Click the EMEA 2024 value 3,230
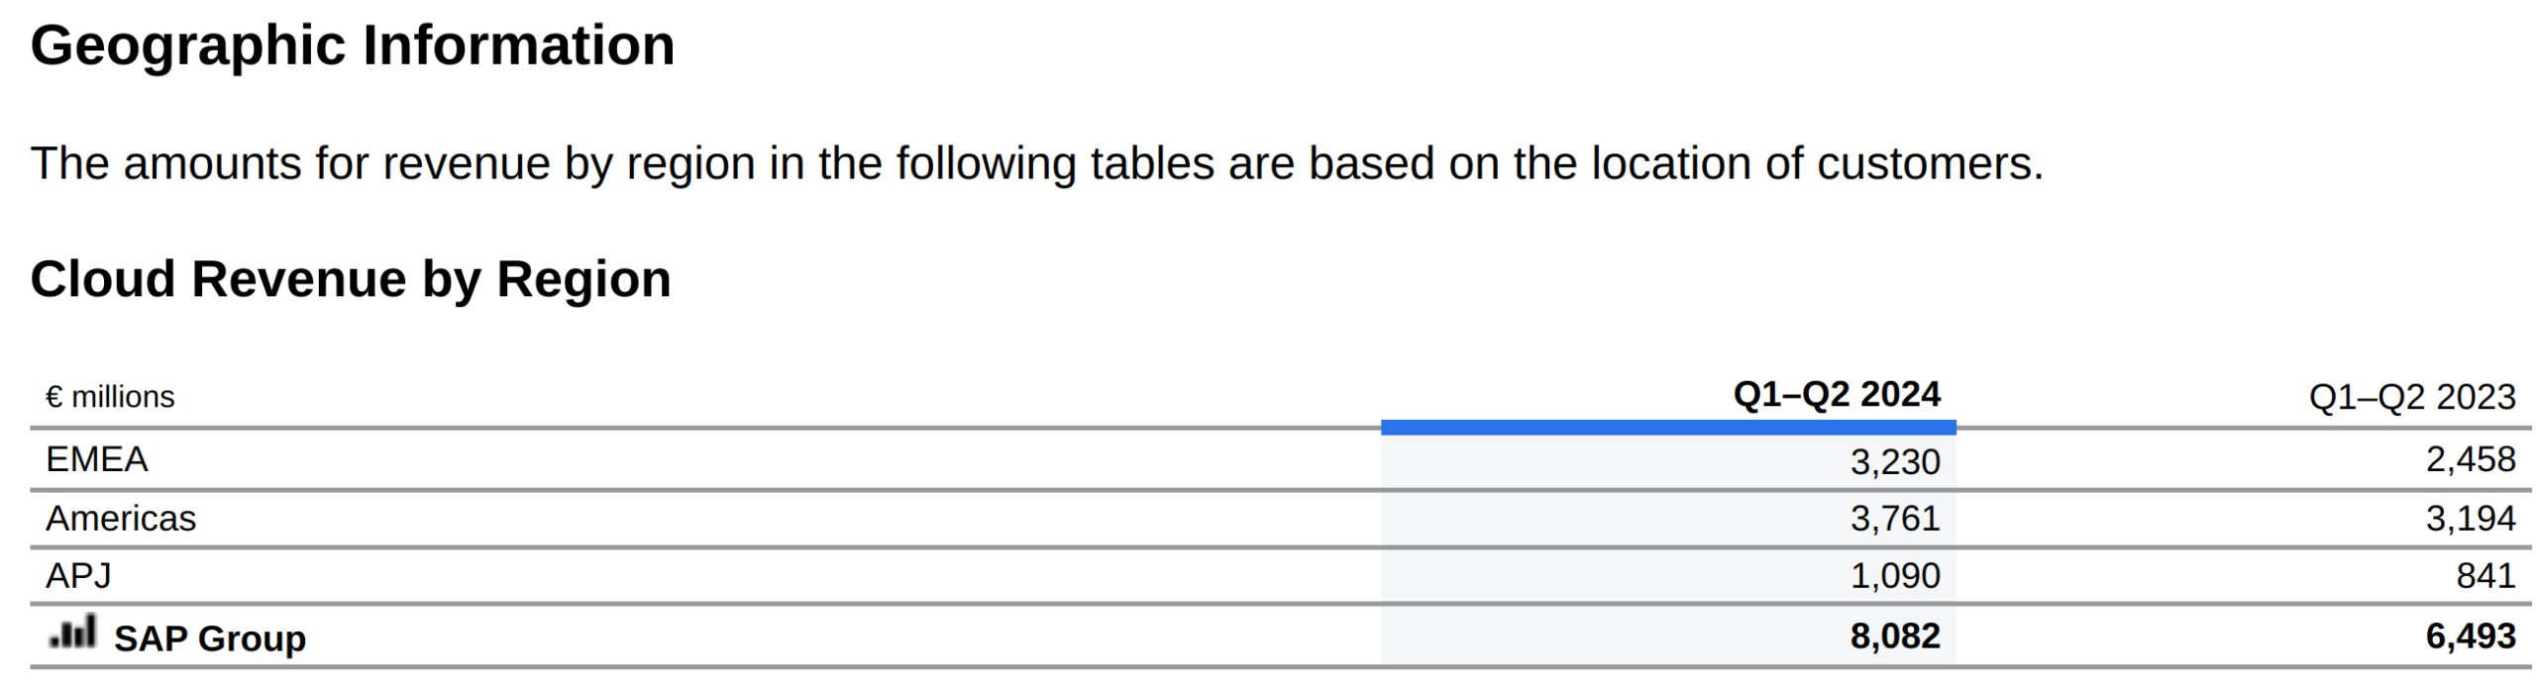 1894,462
